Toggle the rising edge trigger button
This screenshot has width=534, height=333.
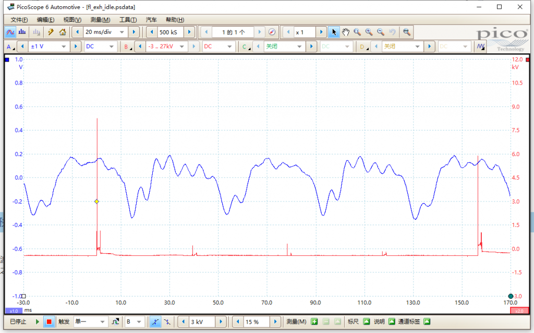click(155, 322)
